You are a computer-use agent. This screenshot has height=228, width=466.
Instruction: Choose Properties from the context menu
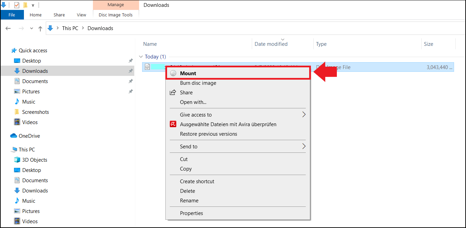(191, 213)
